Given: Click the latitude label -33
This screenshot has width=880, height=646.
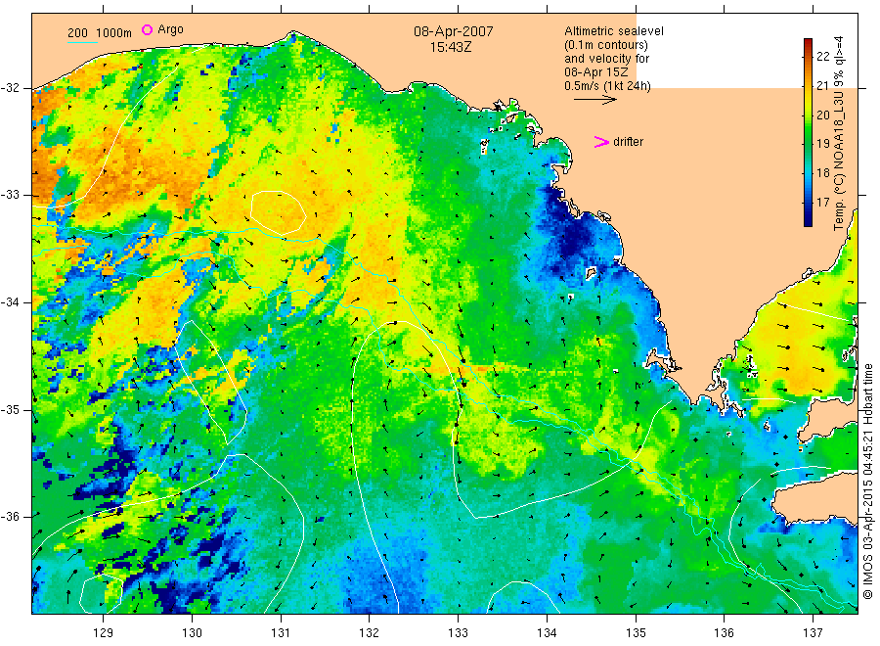Looking at the screenshot, I should (10, 195).
